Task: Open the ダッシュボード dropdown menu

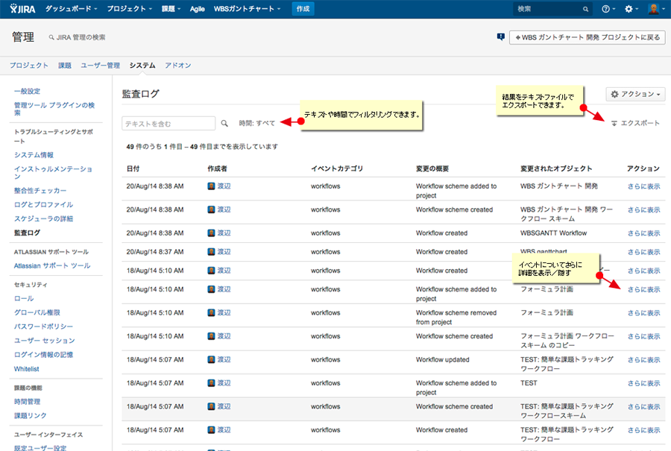Action: tap(71, 9)
